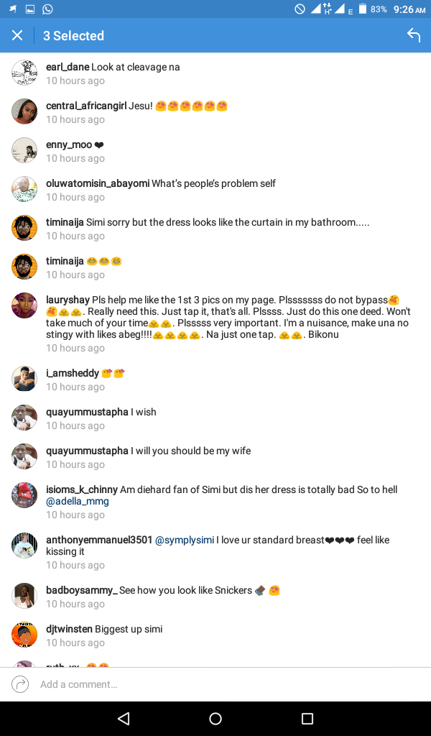Viewport: 431px width, 736px height.
Task: Open earl_dane's profile picture
Action: point(24,73)
